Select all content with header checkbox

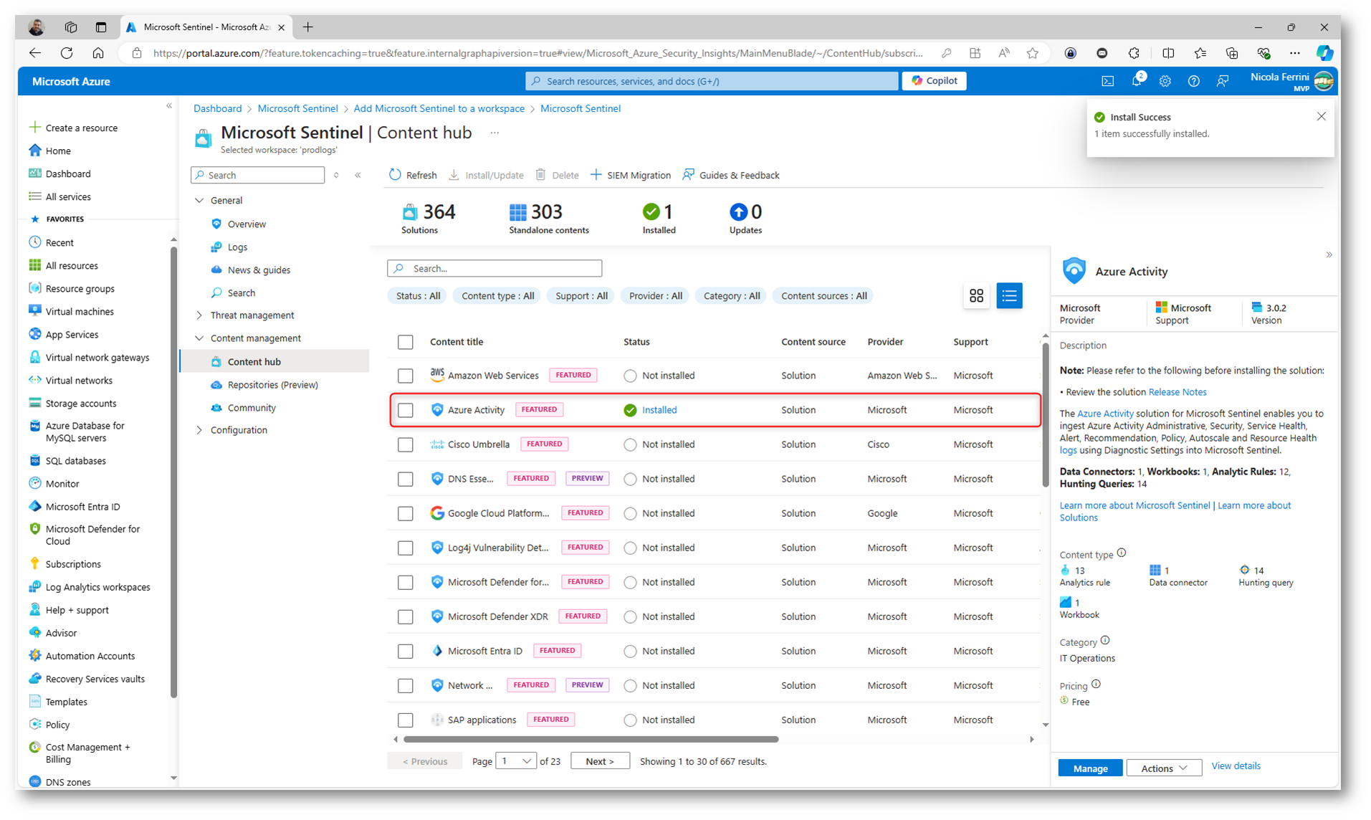(x=406, y=342)
